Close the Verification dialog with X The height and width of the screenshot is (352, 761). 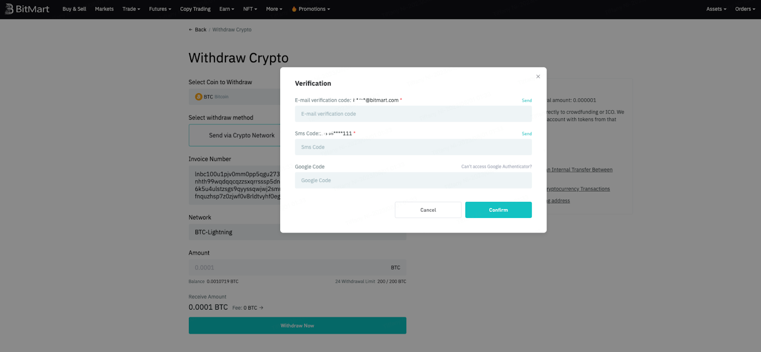click(x=538, y=76)
